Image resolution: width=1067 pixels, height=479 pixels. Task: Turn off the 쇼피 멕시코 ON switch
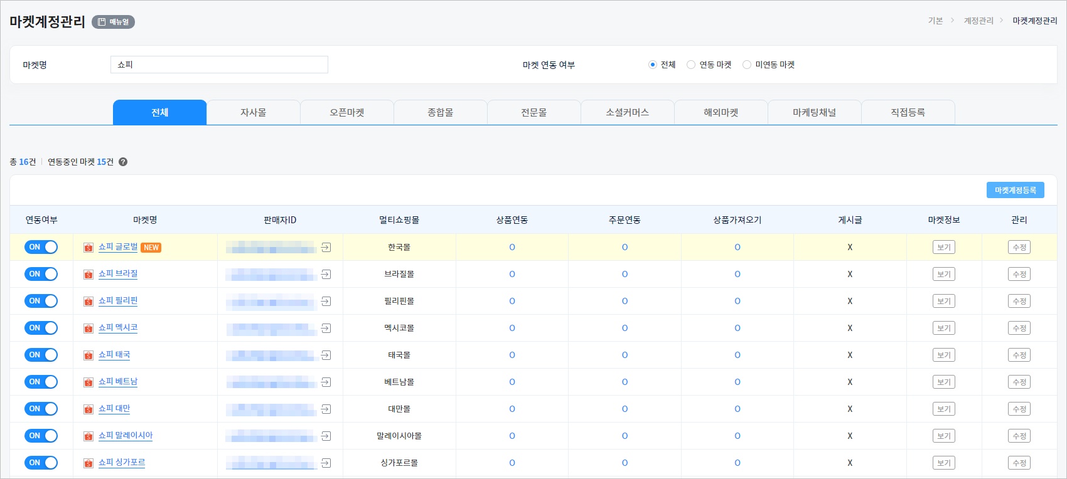point(41,328)
